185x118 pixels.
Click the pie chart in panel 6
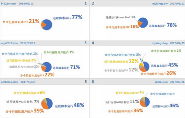click(145, 102)
